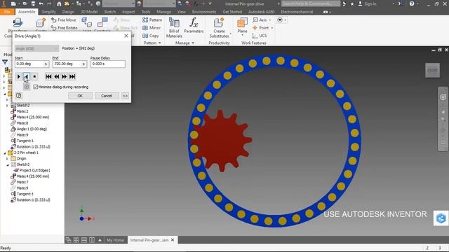Cancel the Drive dialog
The height and width of the screenshot is (252, 449).
pyautogui.click(x=107, y=96)
